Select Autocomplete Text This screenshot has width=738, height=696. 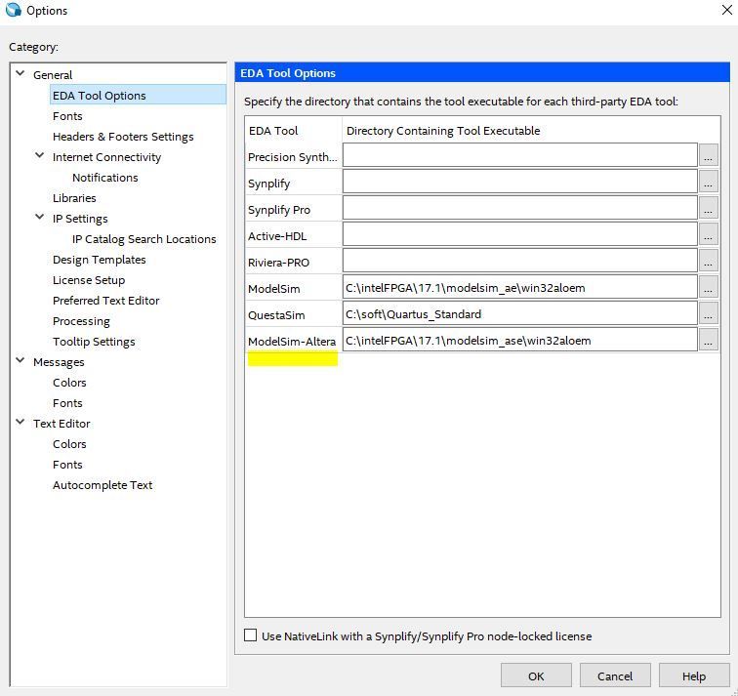(x=102, y=485)
